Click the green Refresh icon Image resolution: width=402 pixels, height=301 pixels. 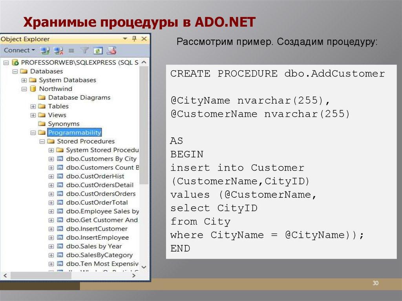tap(98, 50)
